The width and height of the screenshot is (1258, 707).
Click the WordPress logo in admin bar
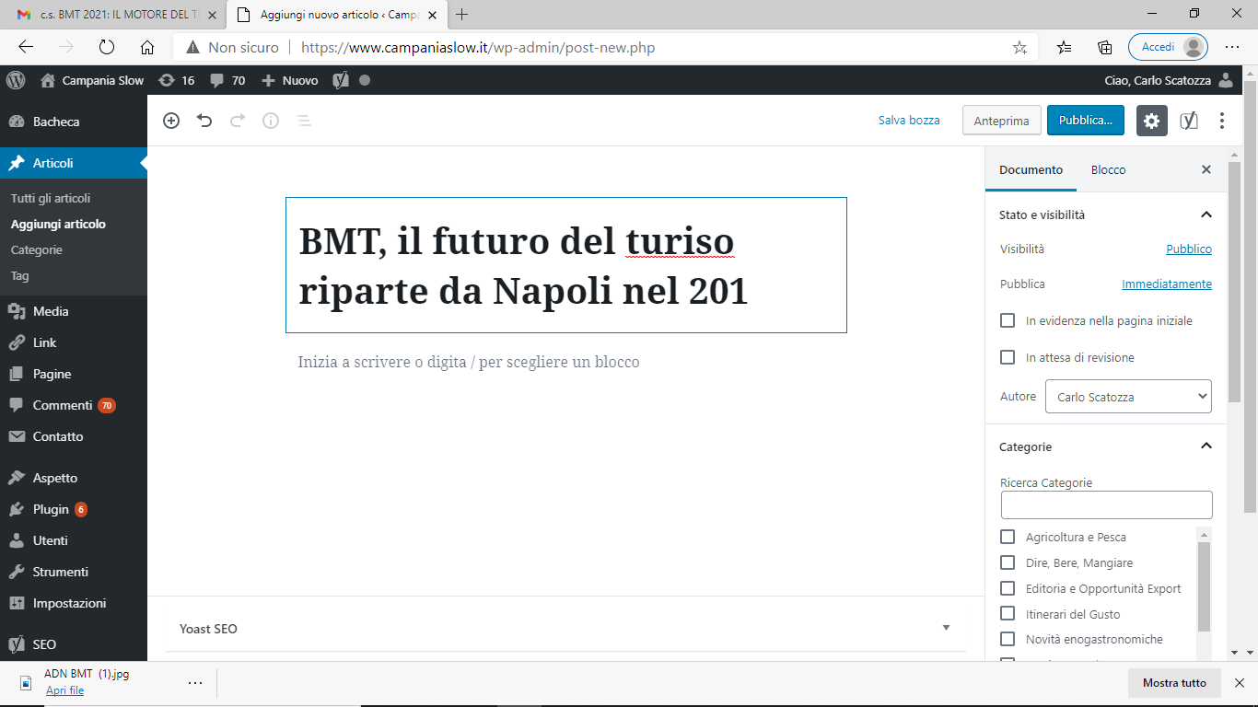[x=16, y=80]
